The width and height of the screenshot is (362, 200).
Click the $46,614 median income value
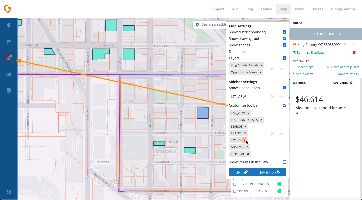(x=309, y=99)
